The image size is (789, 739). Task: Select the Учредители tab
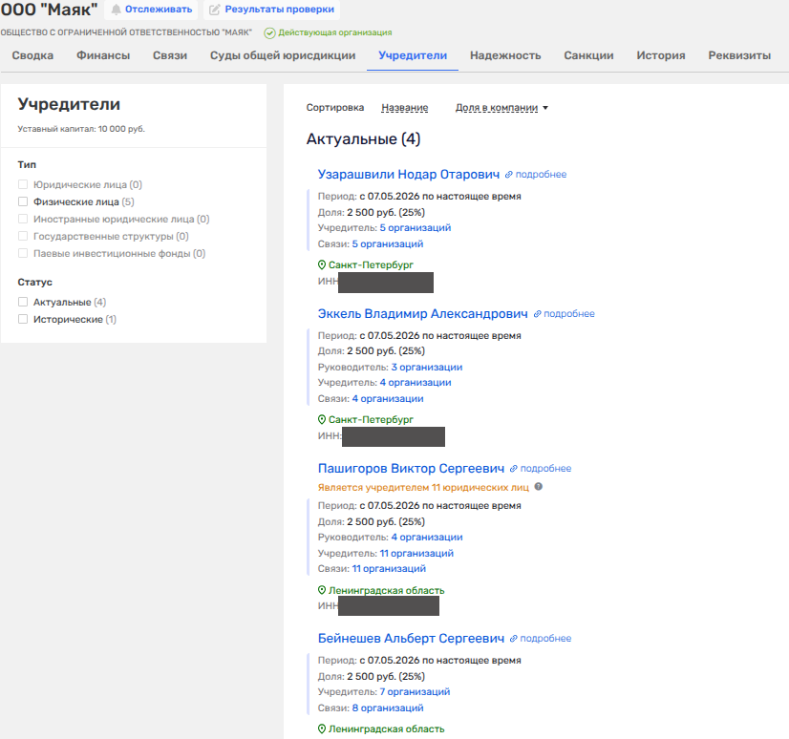pos(413,55)
